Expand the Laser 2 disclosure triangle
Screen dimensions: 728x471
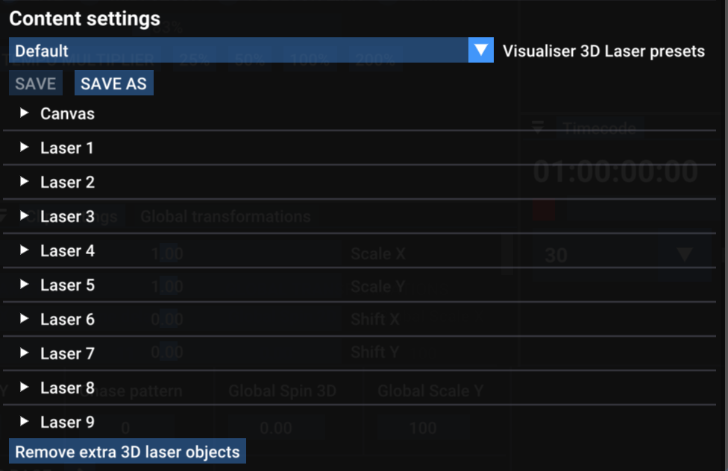click(25, 182)
